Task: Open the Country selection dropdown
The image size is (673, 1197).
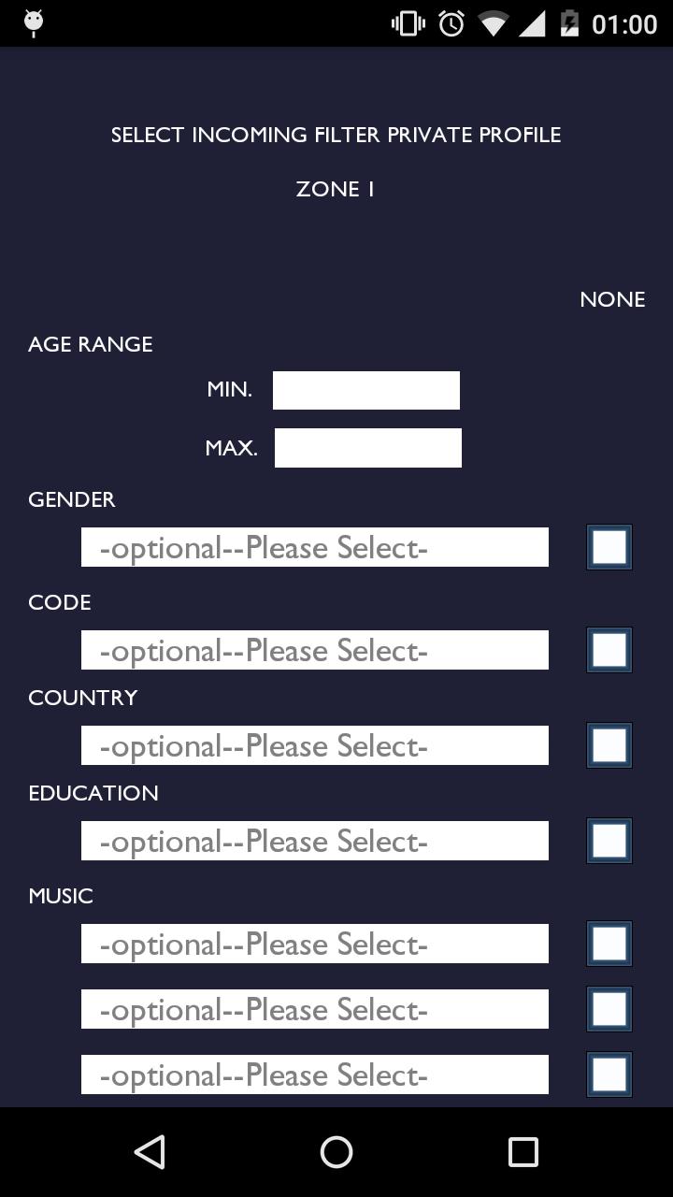Action: pyautogui.click(x=314, y=745)
